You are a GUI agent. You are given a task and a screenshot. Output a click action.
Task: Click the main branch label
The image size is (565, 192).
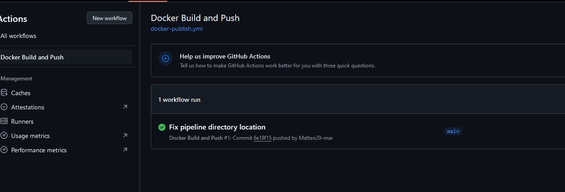pos(453,131)
